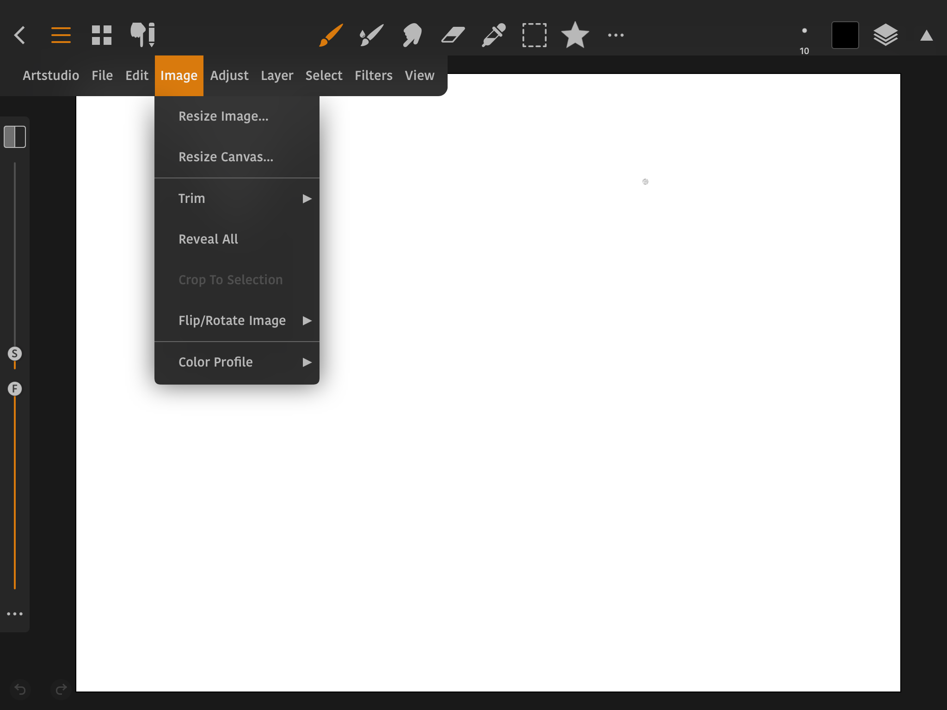Select the Wet Brush tool
The width and height of the screenshot is (947, 710).
[x=371, y=35]
